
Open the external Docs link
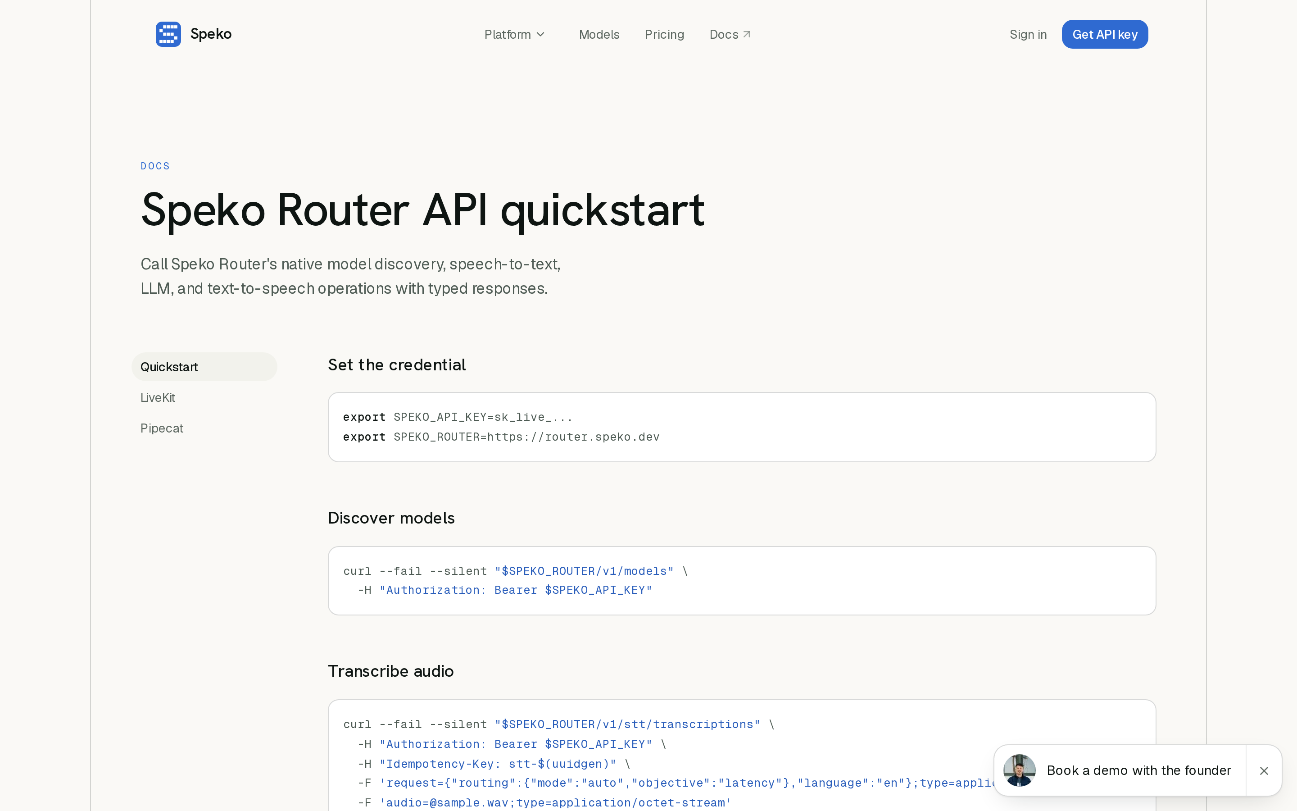pos(730,34)
